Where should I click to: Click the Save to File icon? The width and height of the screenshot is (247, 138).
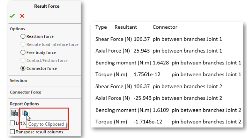click(14, 113)
